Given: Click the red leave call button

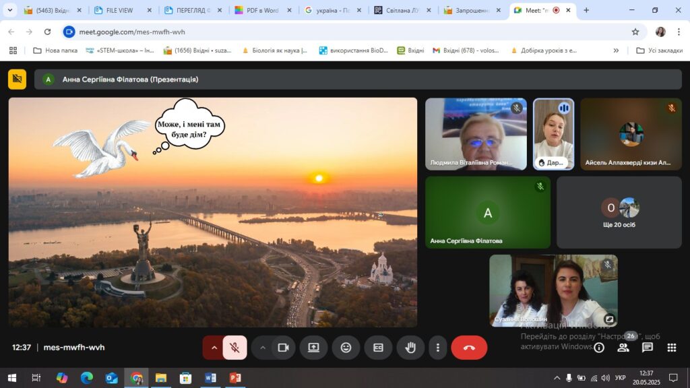Looking at the screenshot, I should point(469,348).
